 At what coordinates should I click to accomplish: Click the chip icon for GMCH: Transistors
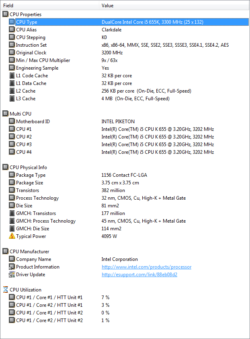coord(12,213)
